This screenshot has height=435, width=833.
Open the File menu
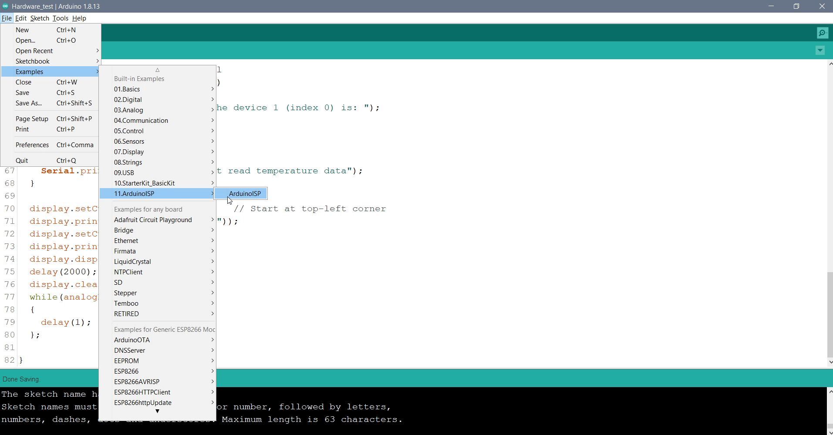tap(7, 18)
